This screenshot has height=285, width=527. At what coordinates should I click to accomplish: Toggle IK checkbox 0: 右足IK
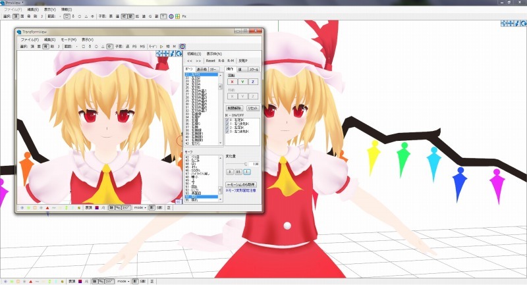(x=227, y=120)
